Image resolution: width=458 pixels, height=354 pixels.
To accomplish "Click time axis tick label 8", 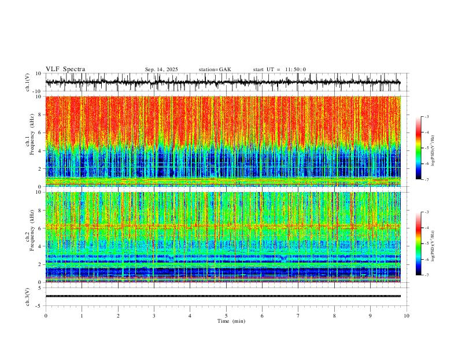I will point(334,316).
